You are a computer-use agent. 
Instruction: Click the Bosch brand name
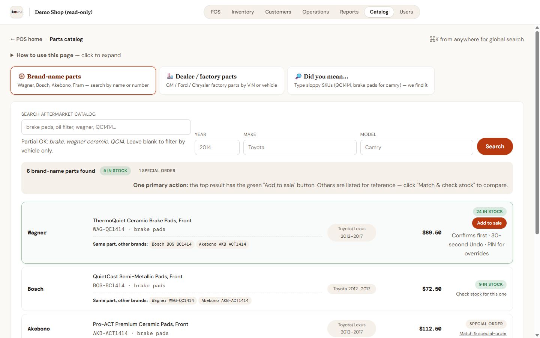coord(36,289)
